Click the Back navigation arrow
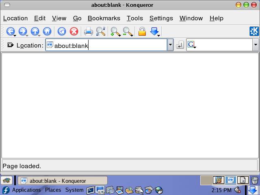 pos(10,32)
